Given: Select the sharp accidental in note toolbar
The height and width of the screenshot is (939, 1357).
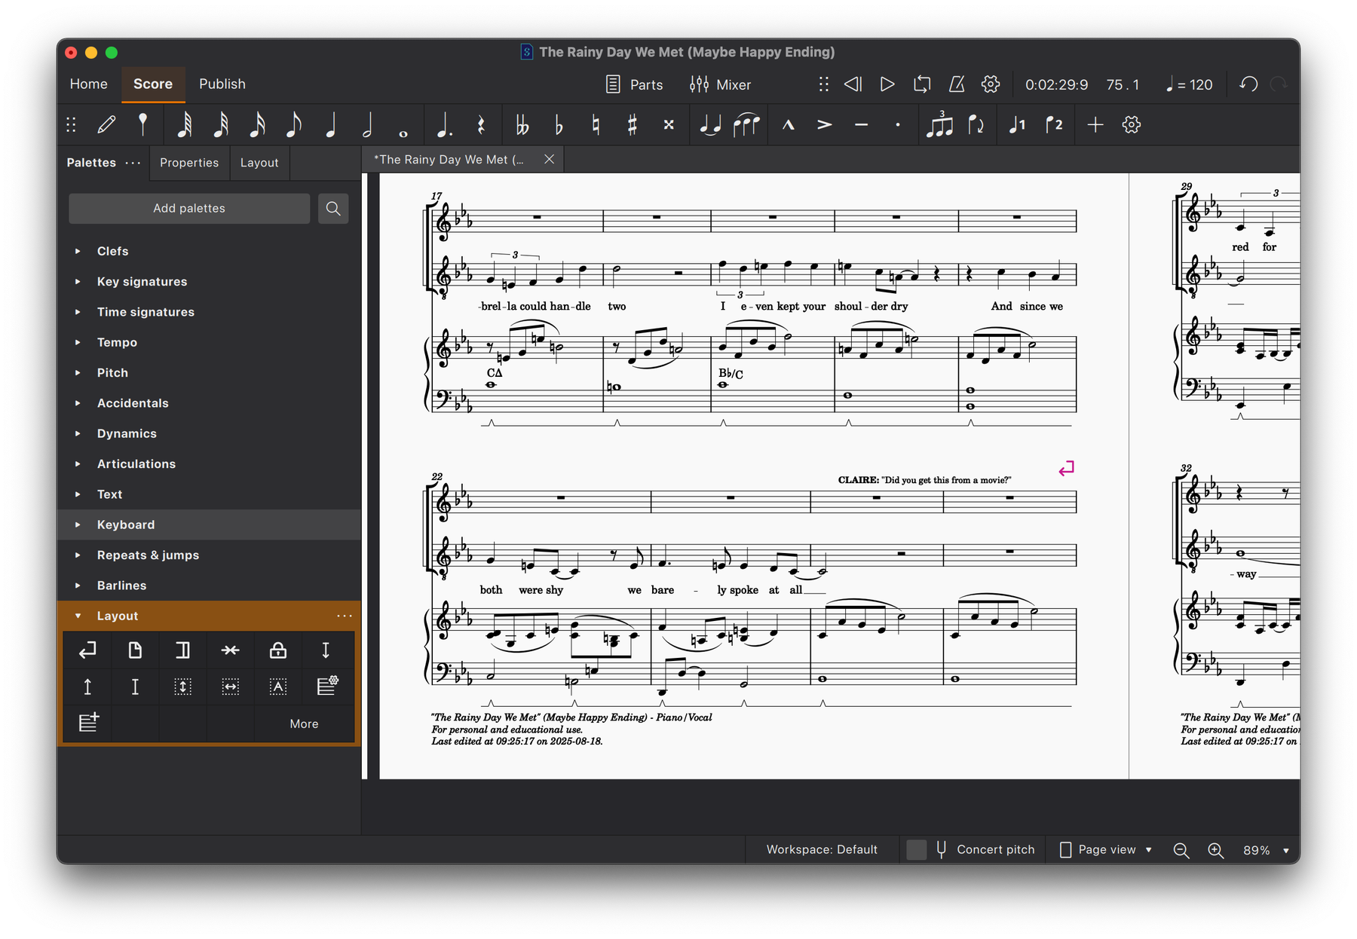Looking at the screenshot, I should (632, 125).
